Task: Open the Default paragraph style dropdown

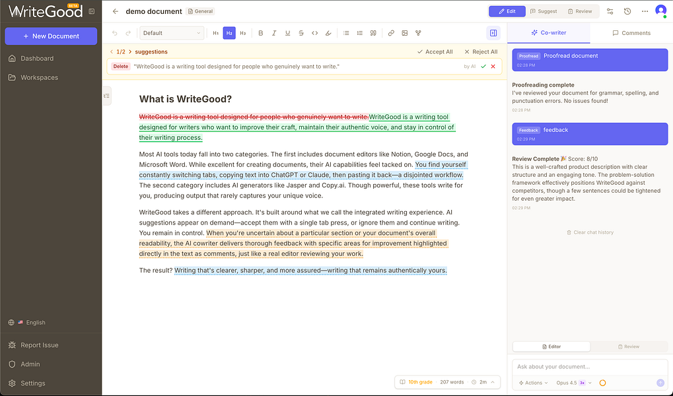Action: click(x=171, y=32)
